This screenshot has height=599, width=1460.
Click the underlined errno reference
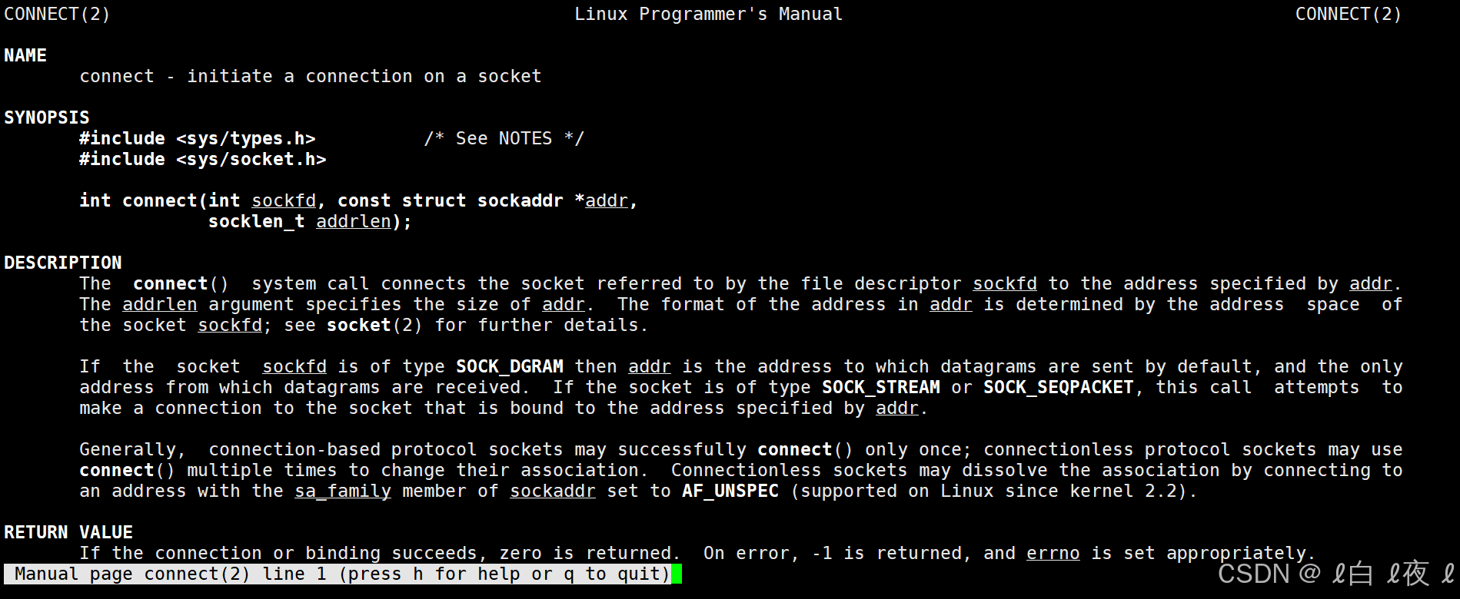[1053, 553]
